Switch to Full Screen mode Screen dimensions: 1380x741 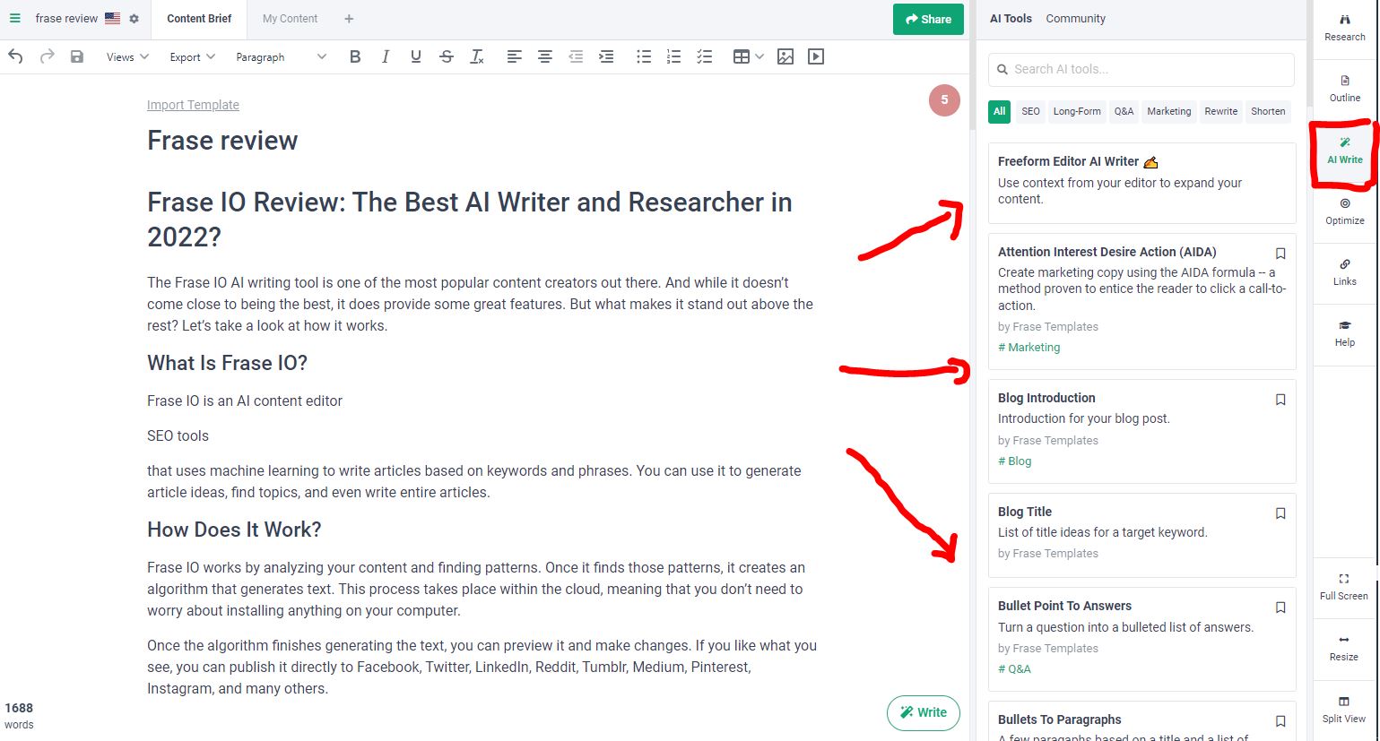pos(1344,587)
